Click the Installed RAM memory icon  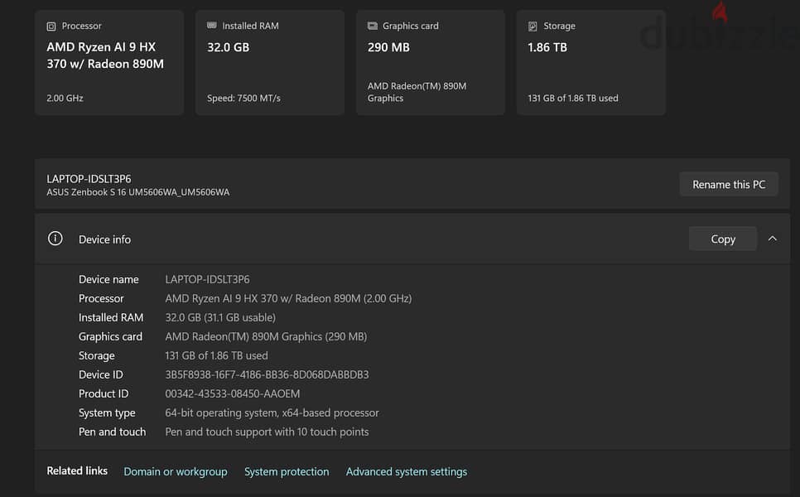point(212,26)
